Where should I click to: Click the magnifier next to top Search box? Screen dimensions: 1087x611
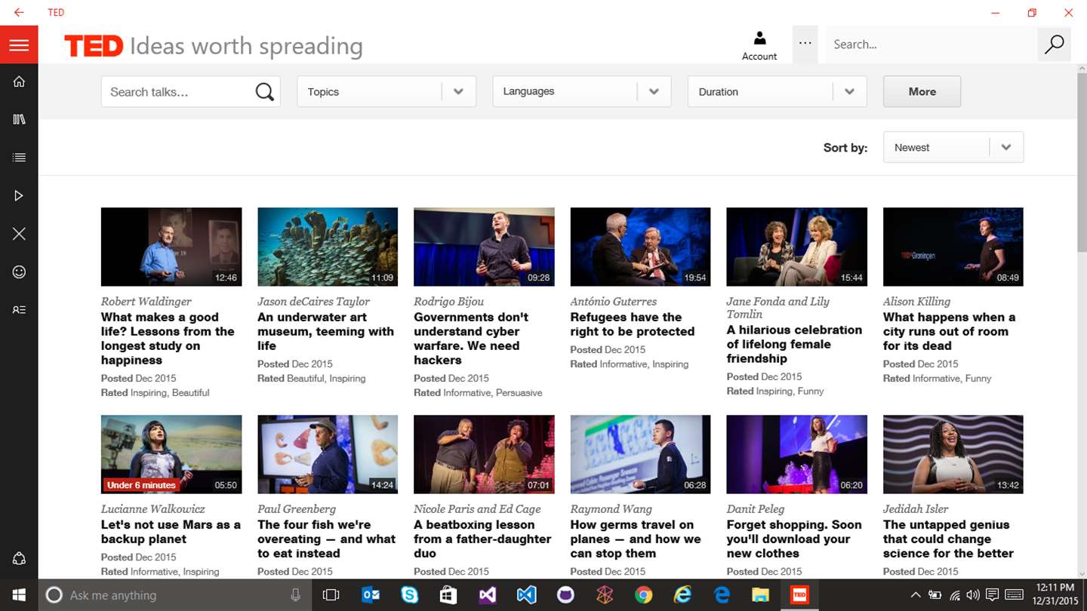1054,45
